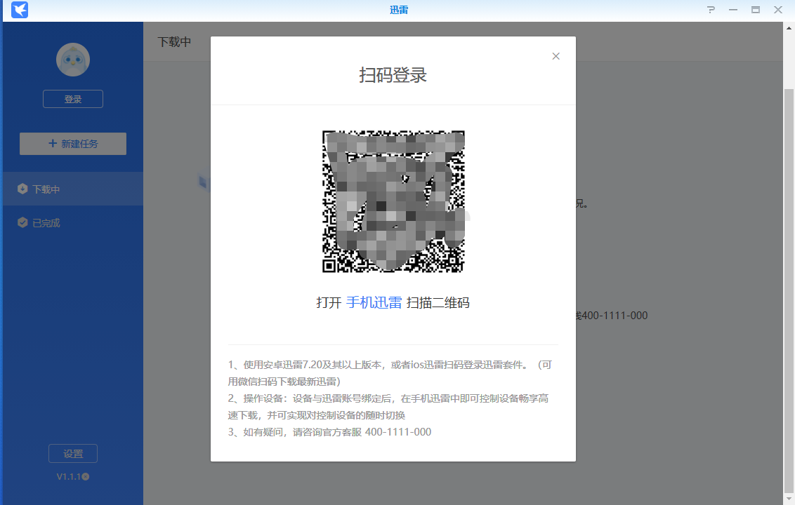Click the QR code to refresh it
795x505 pixels.
[393, 201]
